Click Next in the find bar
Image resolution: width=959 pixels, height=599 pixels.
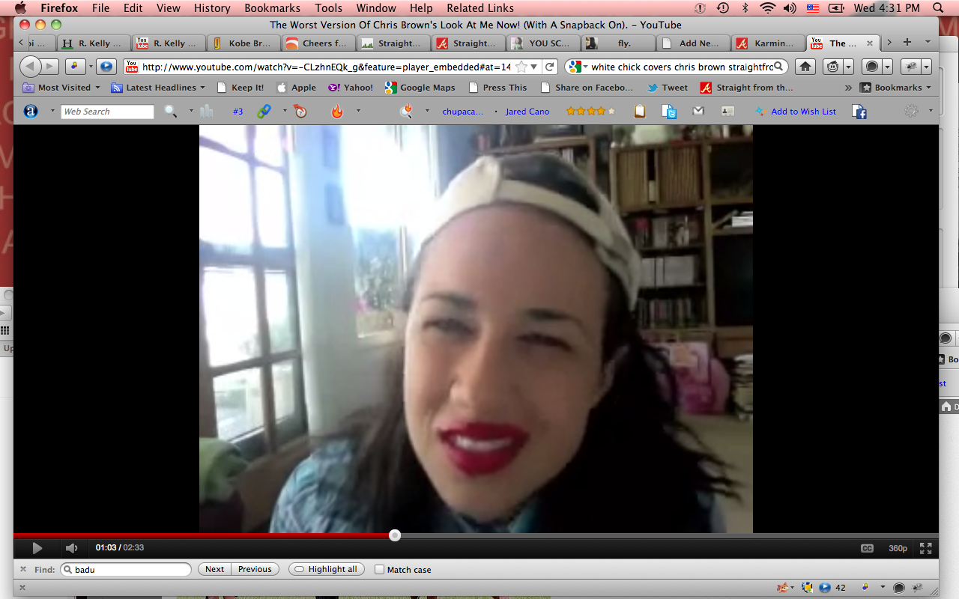[214, 569]
